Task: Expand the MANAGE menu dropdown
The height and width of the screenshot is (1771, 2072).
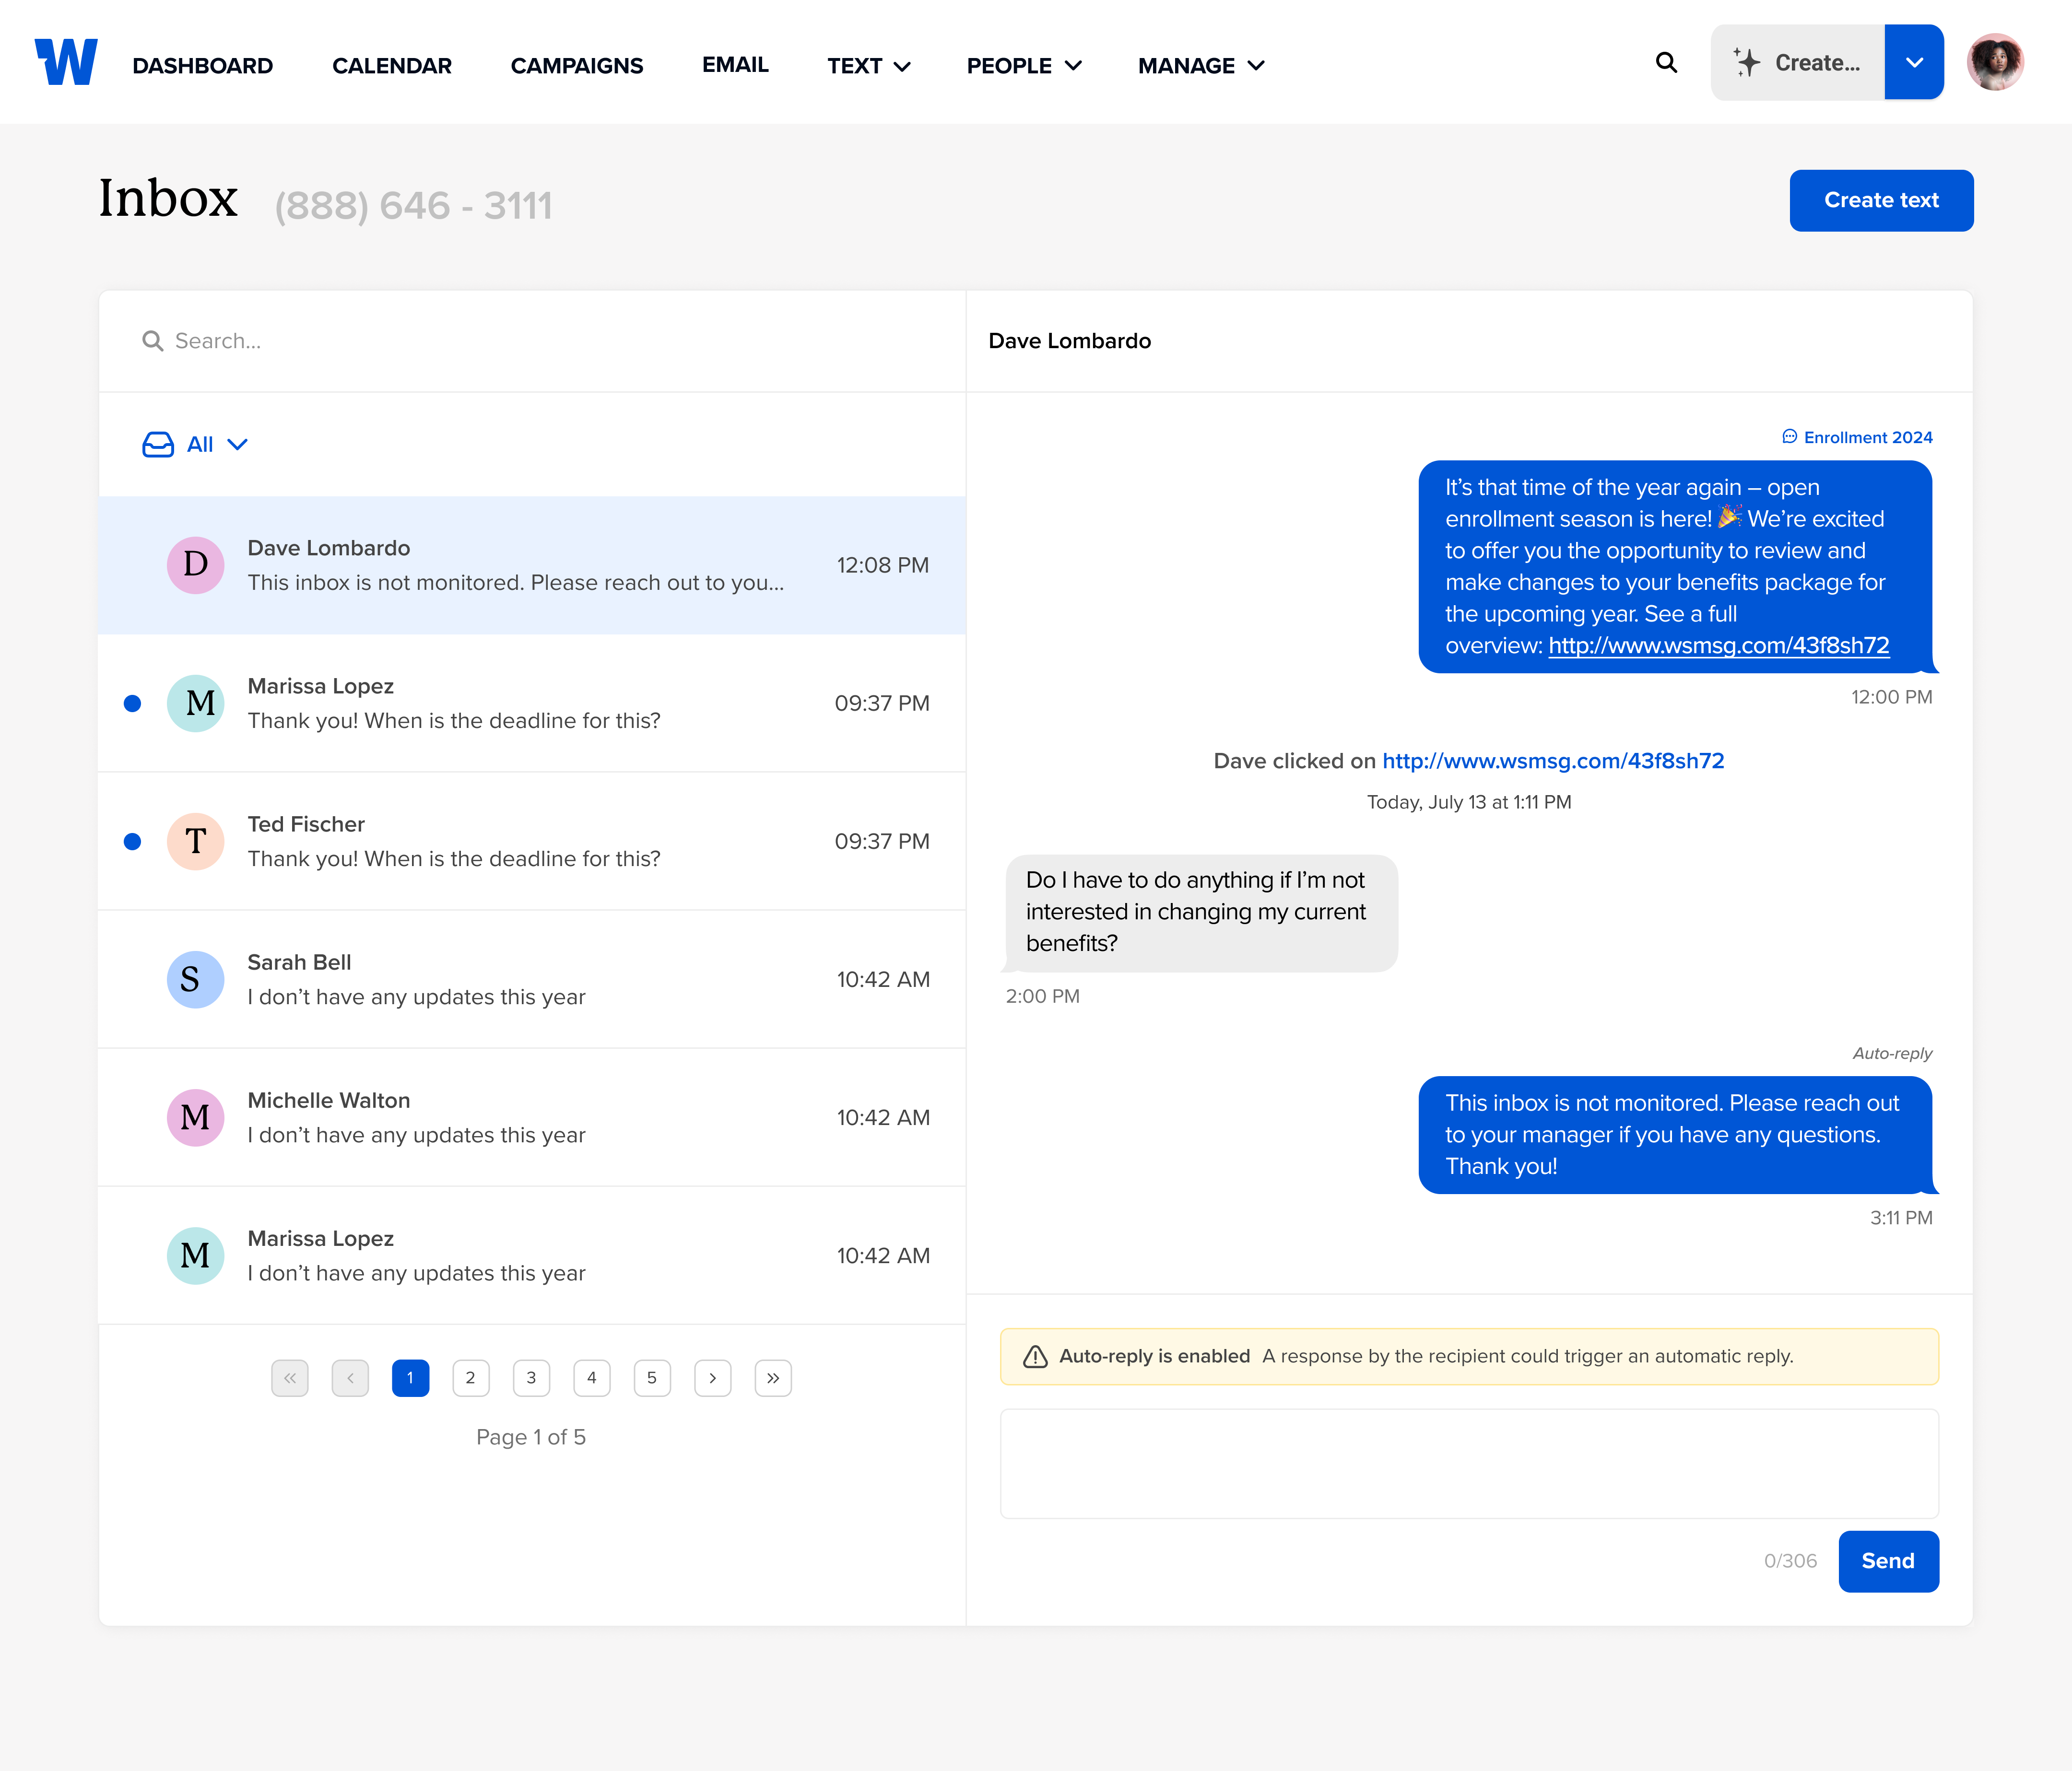Action: coord(1201,66)
